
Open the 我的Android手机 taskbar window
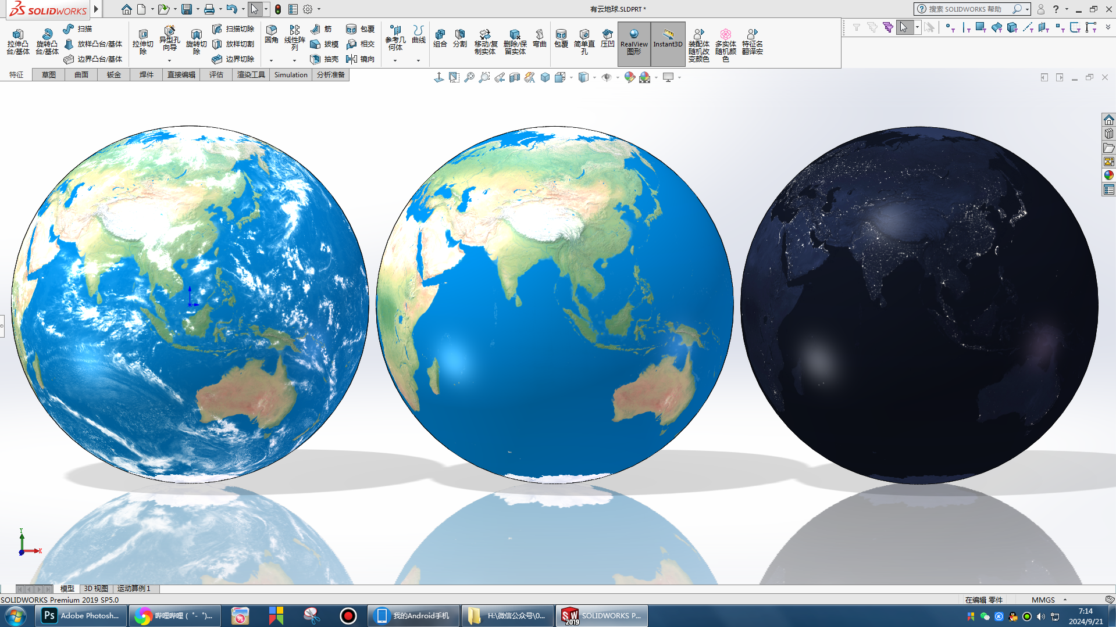(413, 616)
